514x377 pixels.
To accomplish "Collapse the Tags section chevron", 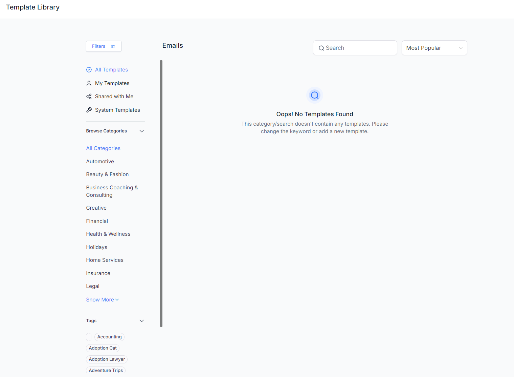I will point(142,321).
